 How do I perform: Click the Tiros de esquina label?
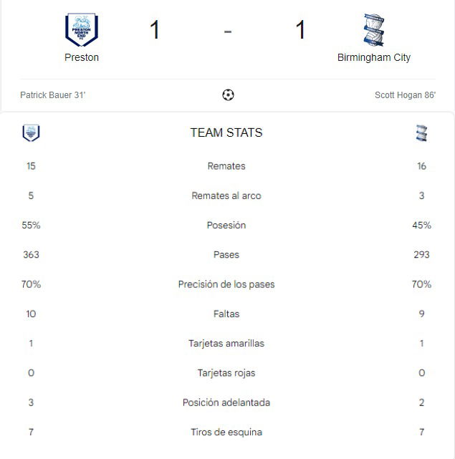point(226,432)
